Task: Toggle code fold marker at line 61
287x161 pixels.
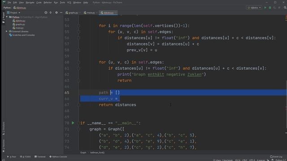Action: pos(78,68)
